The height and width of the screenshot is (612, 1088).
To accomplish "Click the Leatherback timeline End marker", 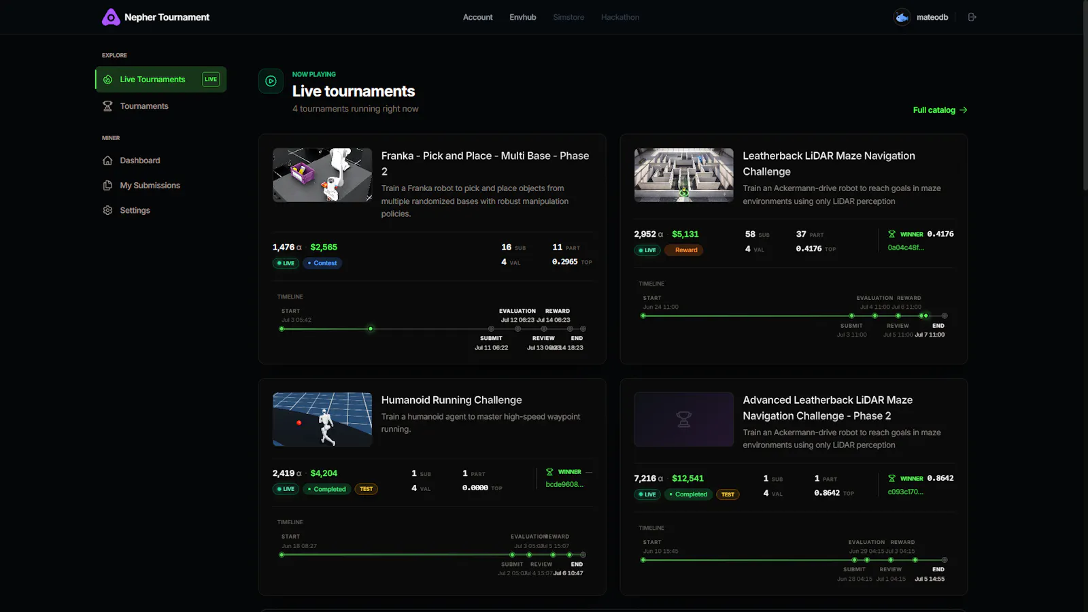I will (945, 316).
